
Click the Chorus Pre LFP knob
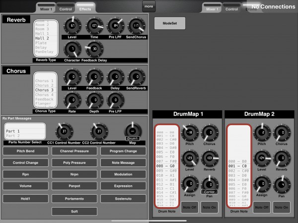(115, 100)
